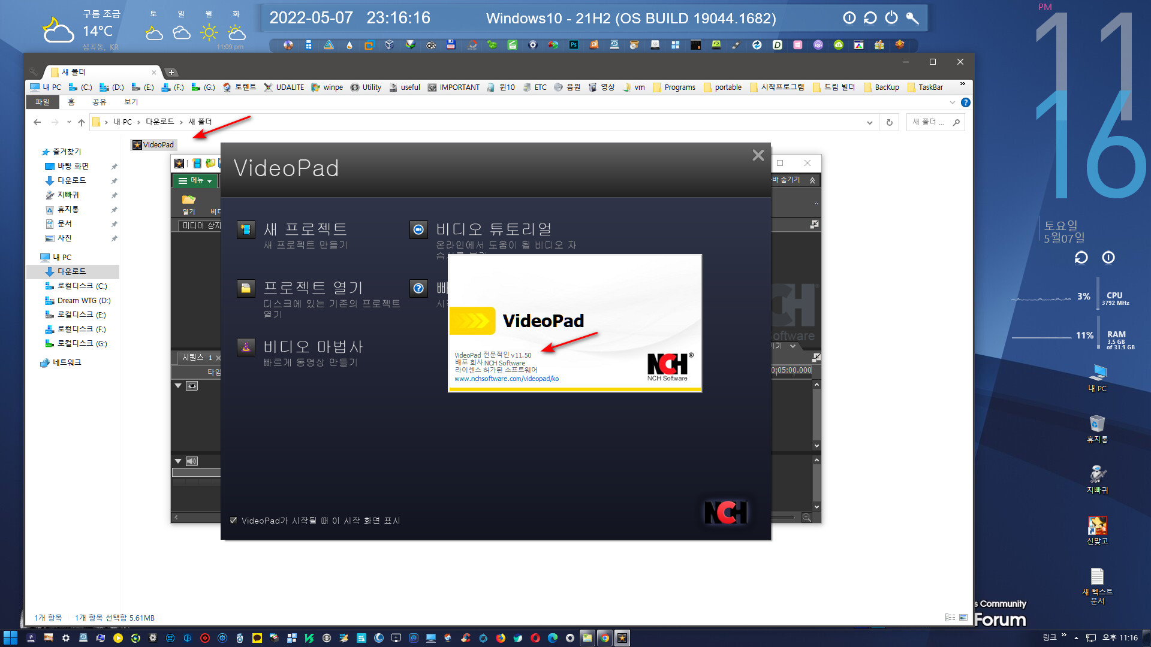The width and height of the screenshot is (1151, 647).
Task: Click the UDALITE bookmark in links bar
Action: [x=284, y=87]
